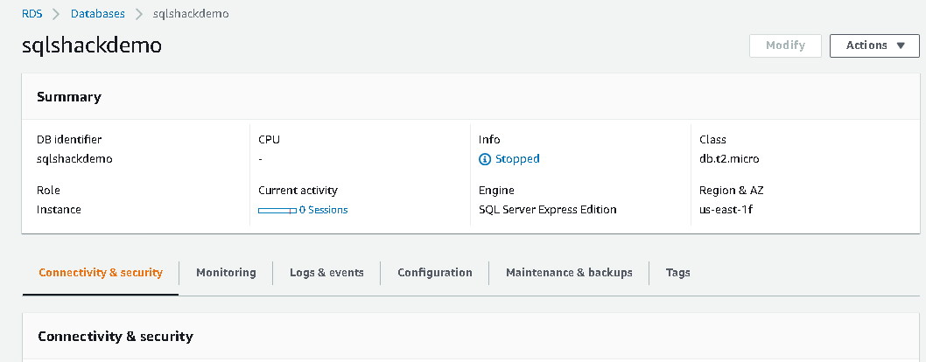Open the Tags tab

(x=677, y=273)
